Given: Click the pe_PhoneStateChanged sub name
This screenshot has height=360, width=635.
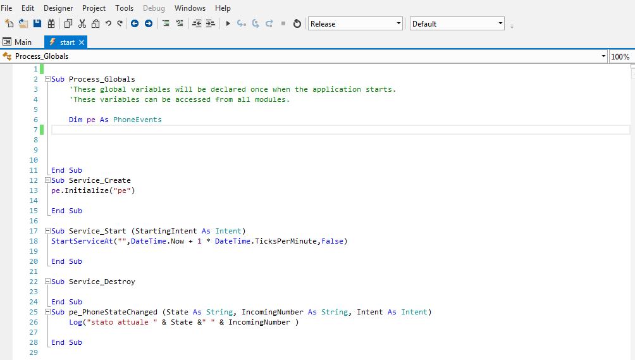Looking at the screenshot, I should click(113, 312).
